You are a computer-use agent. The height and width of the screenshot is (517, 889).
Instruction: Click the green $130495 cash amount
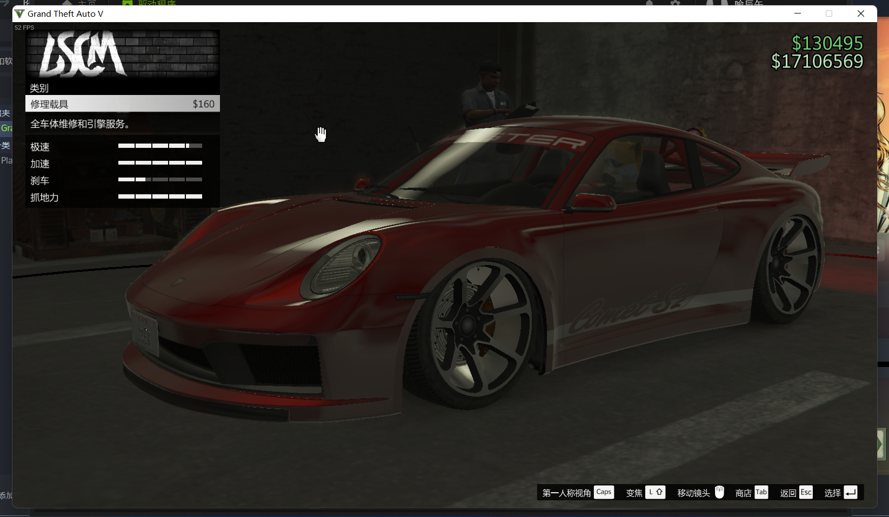click(x=827, y=43)
